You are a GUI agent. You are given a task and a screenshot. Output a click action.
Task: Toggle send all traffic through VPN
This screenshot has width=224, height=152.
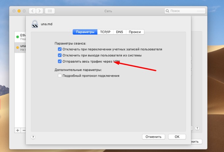(x=60, y=61)
